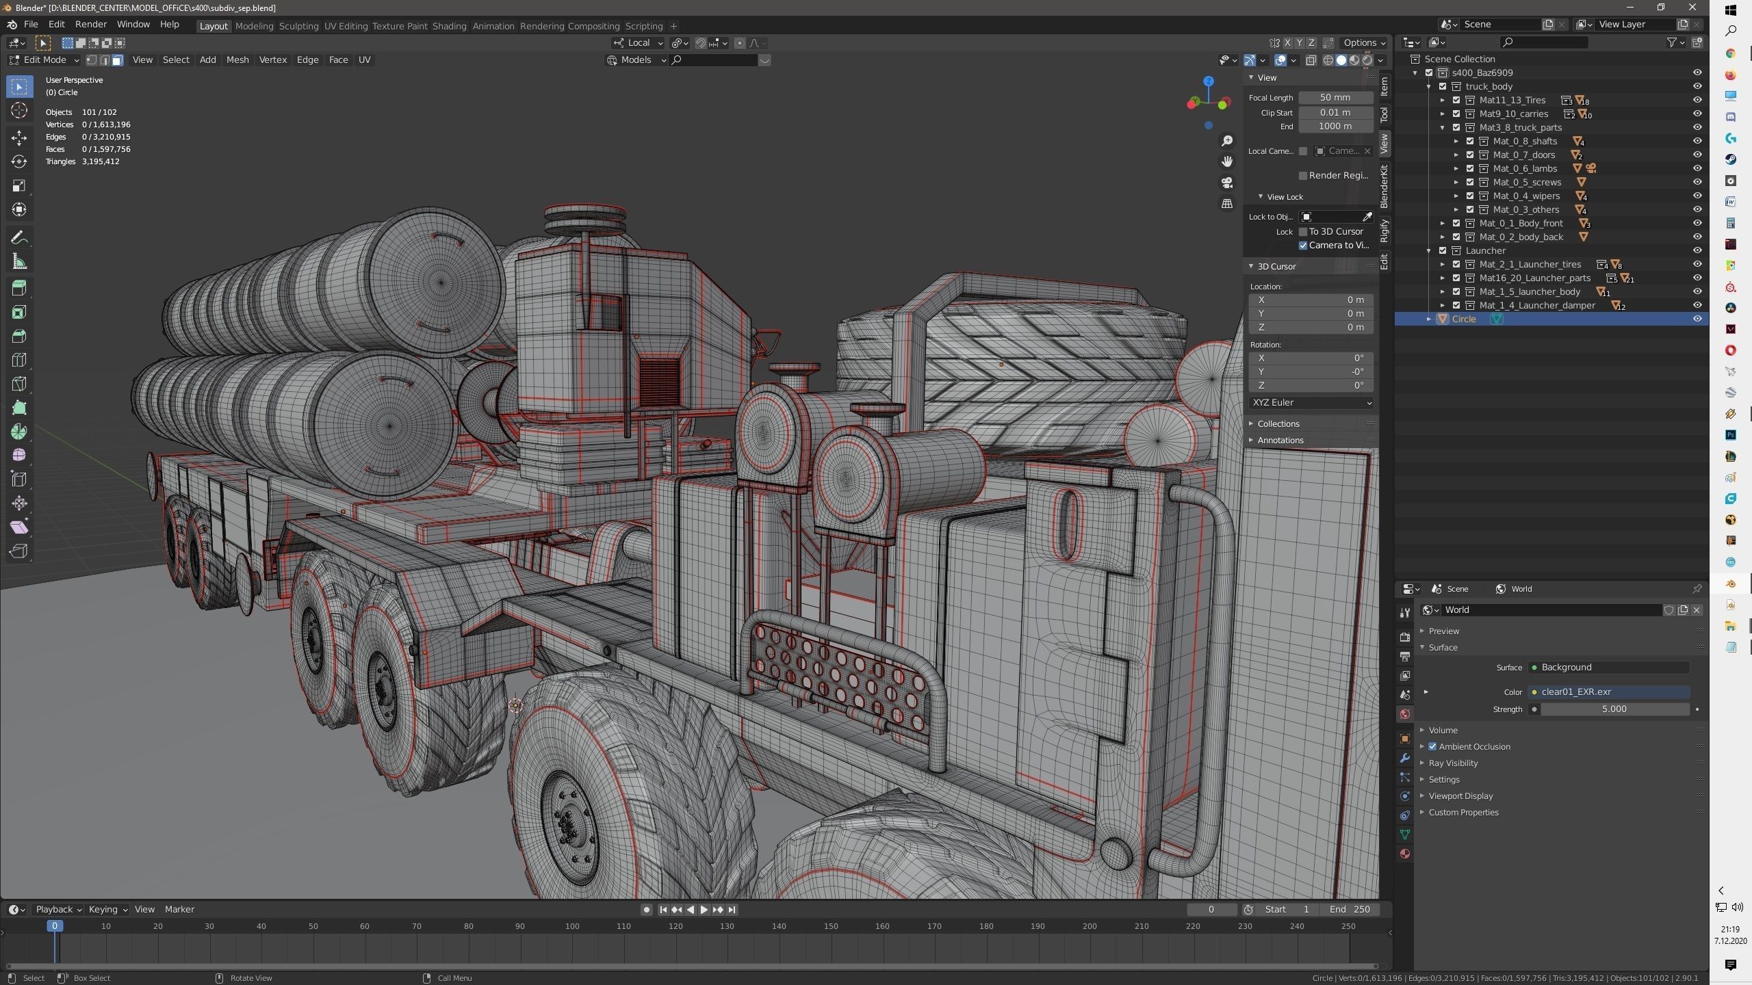Screen dimensions: 1752x985
Task: Click outliner search field
Action: (x=1544, y=42)
